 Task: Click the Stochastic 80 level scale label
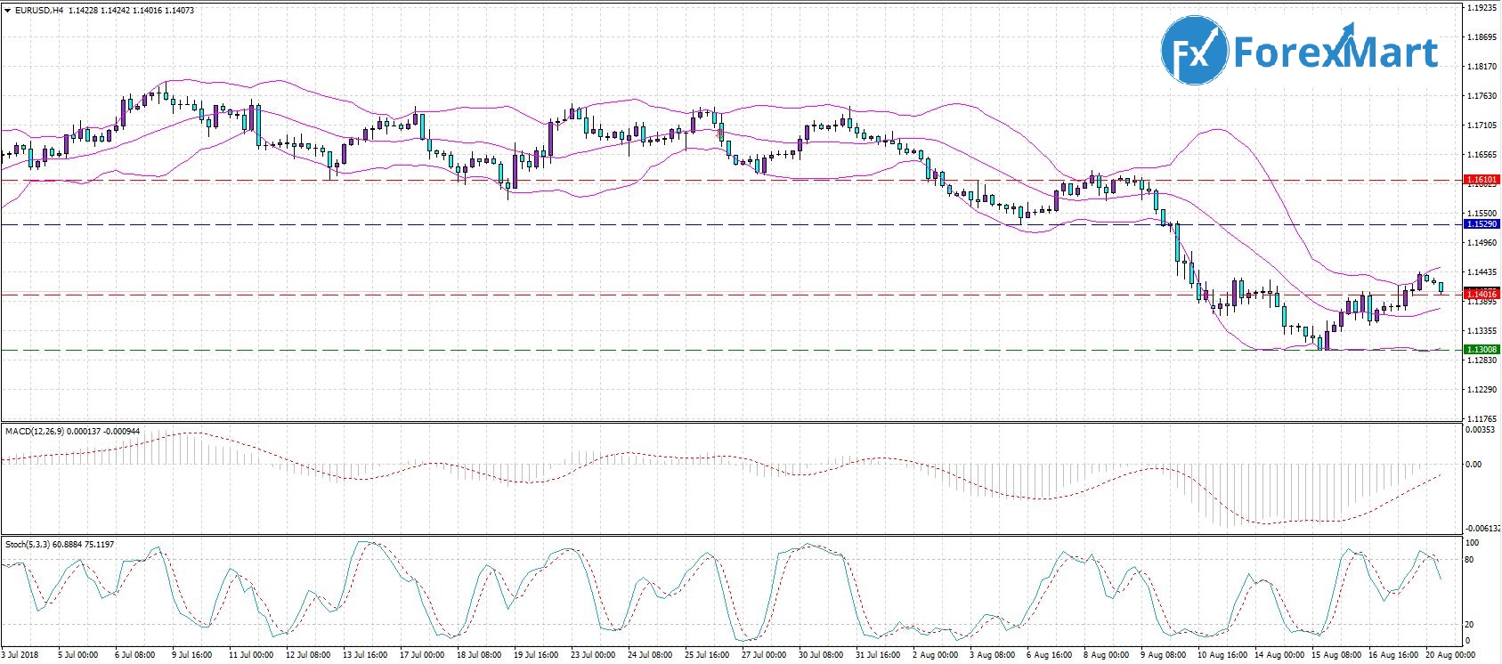pyautogui.click(x=1471, y=560)
